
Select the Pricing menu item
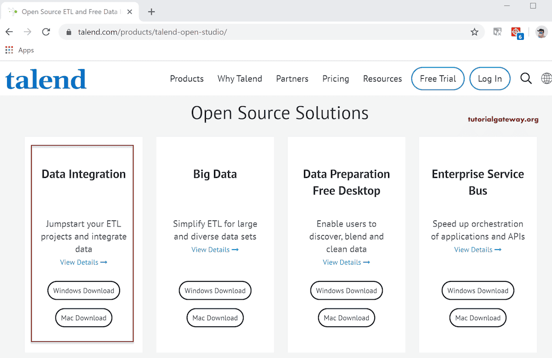[335, 78]
